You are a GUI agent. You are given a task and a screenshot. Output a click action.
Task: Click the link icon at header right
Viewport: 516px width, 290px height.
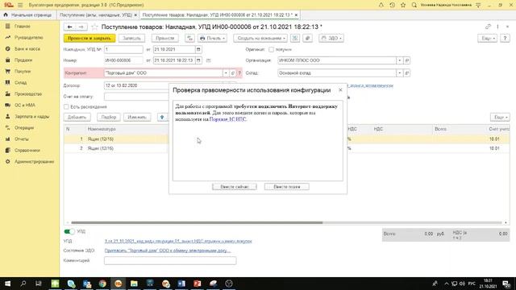click(x=488, y=27)
